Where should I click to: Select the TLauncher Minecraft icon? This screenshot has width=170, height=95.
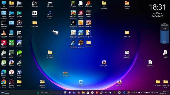[x=73, y=4]
